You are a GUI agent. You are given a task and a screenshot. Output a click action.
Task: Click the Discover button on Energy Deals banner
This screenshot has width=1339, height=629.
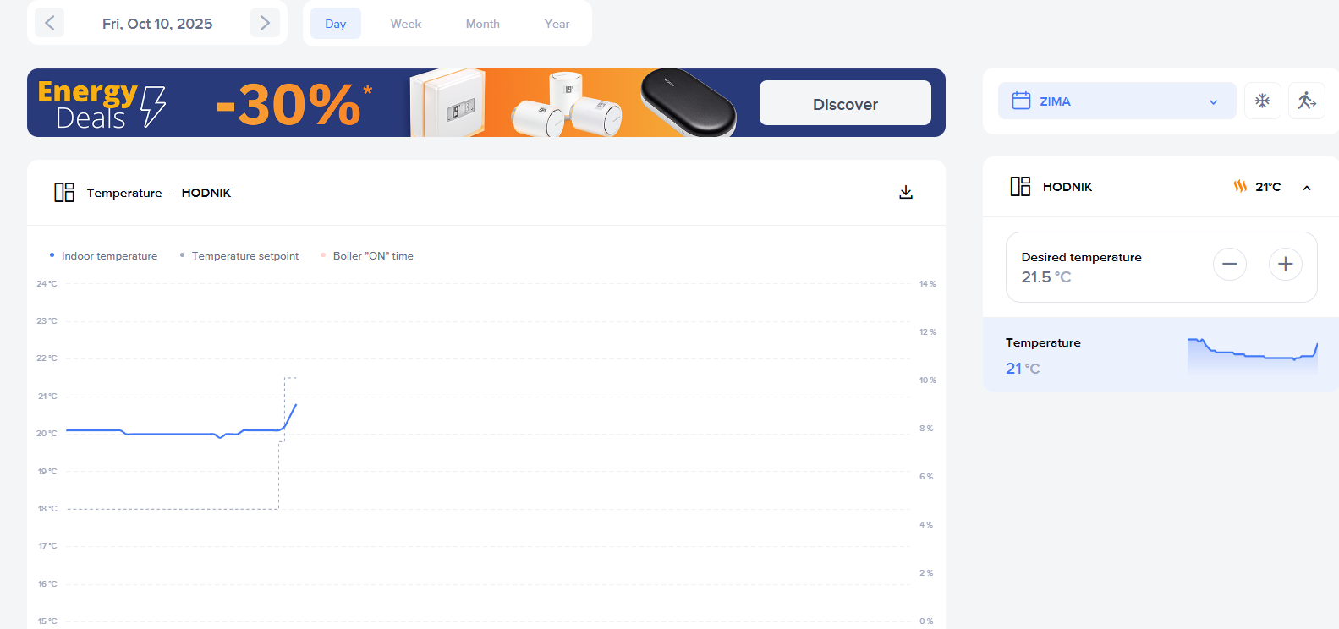pyautogui.click(x=845, y=103)
